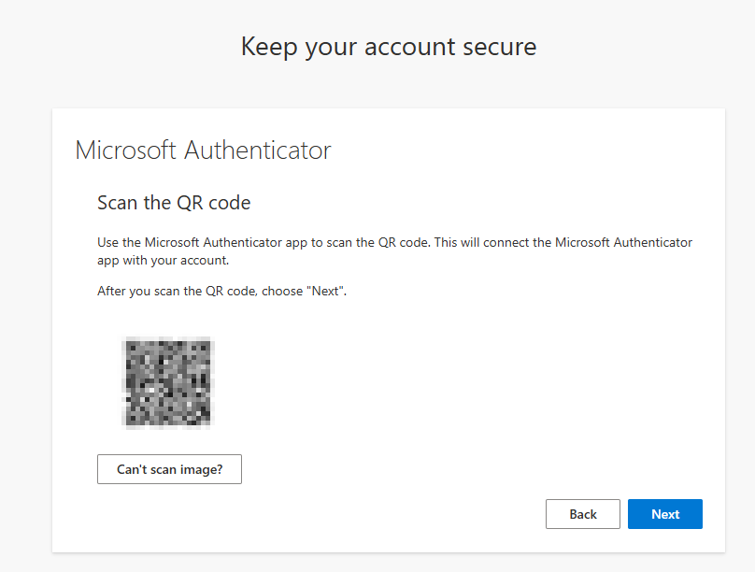This screenshot has height=572, width=755.
Task: Click the word "Microsoft" in the card heading
Action: (127, 150)
